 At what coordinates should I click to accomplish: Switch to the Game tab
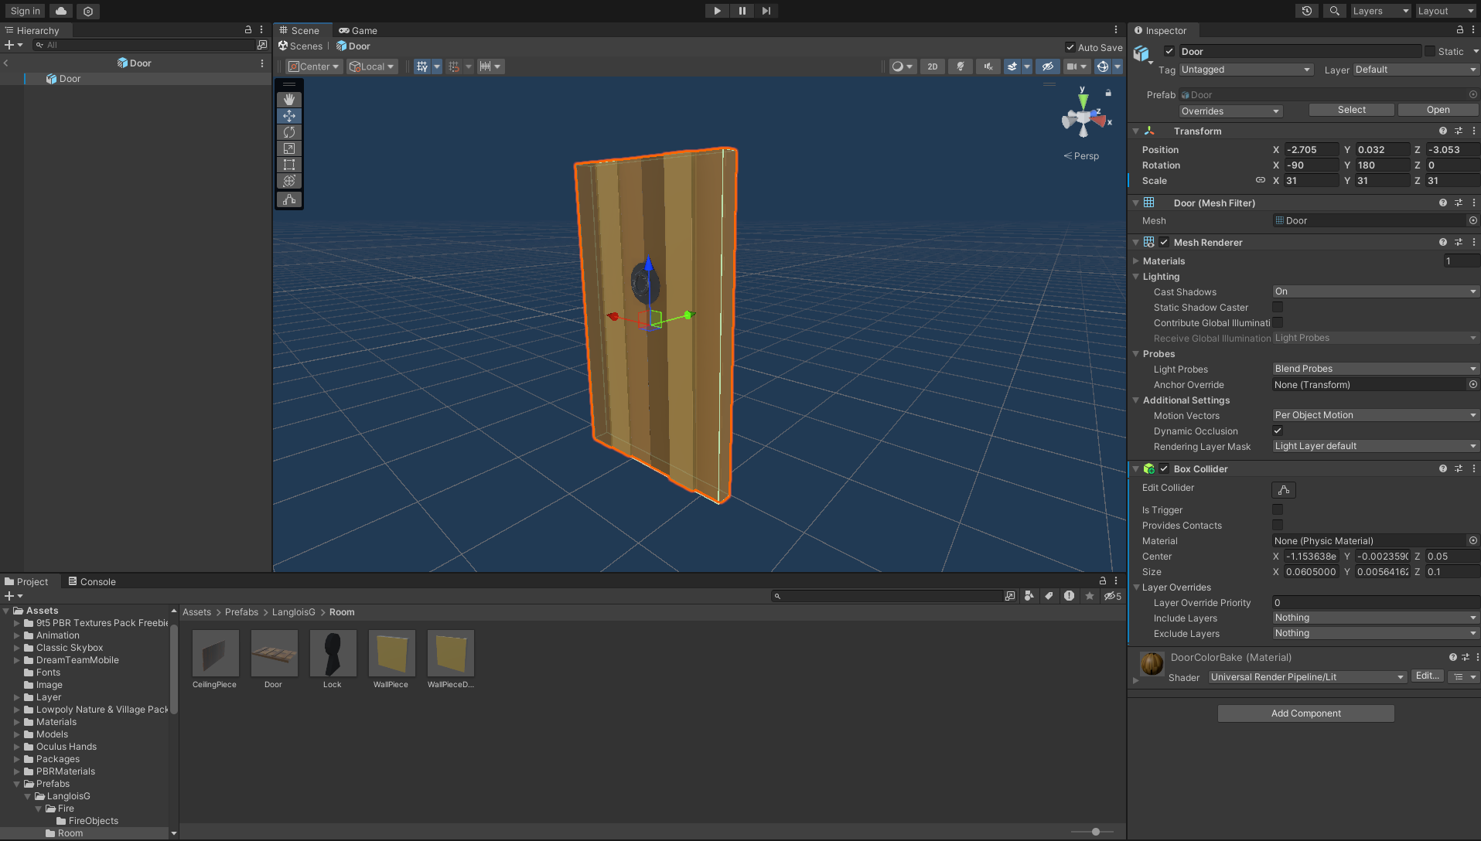click(357, 30)
